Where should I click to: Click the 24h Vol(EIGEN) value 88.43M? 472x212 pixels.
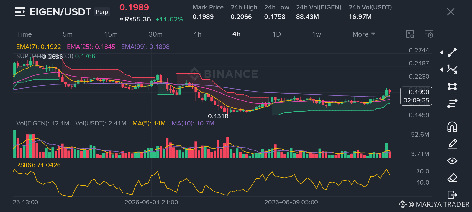(307, 17)
